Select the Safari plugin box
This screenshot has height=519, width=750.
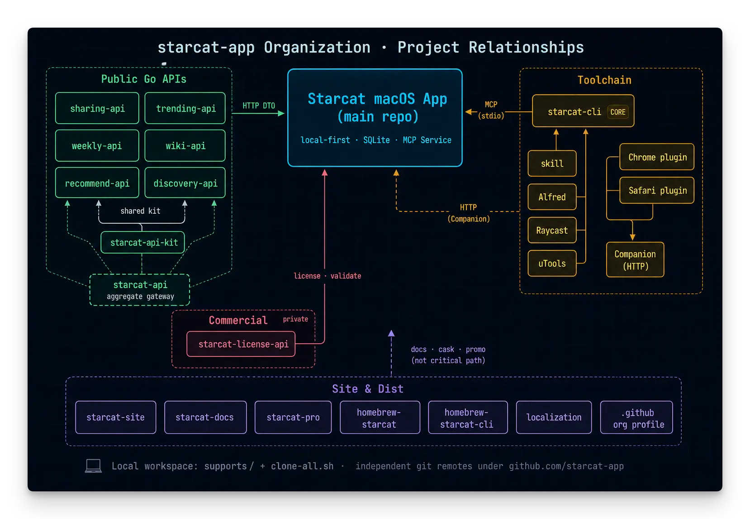point(657,190)
